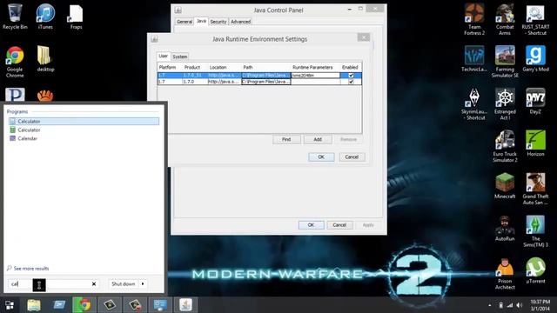Screen dimensions: 557x313
Task: Launch the Team Fortress 2 shortcut
Action: coord(474,19)
